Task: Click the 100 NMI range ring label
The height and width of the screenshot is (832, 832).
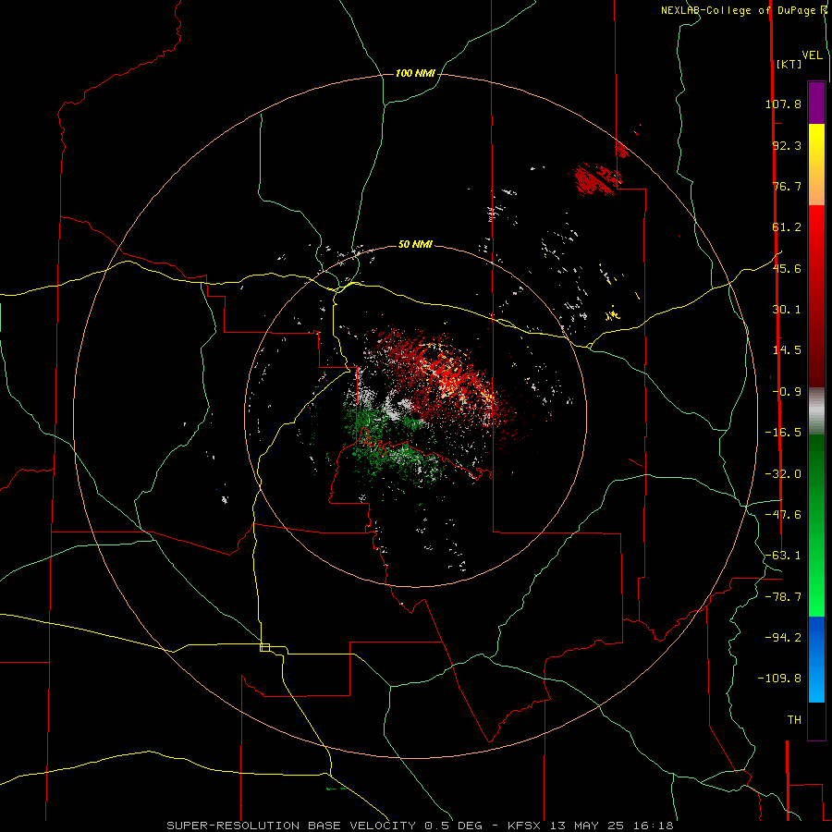Action: click(415, 73)
